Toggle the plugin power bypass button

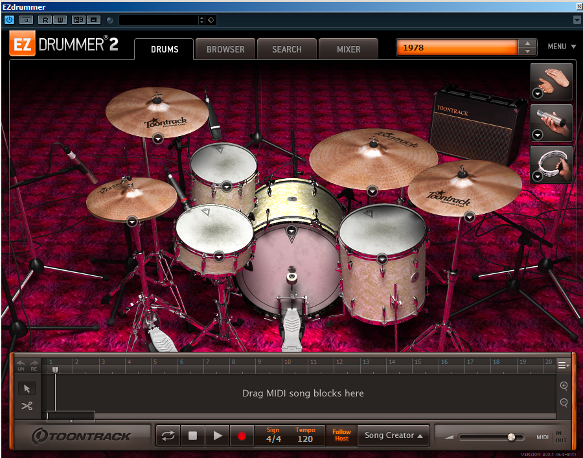[x=9, y=20]
